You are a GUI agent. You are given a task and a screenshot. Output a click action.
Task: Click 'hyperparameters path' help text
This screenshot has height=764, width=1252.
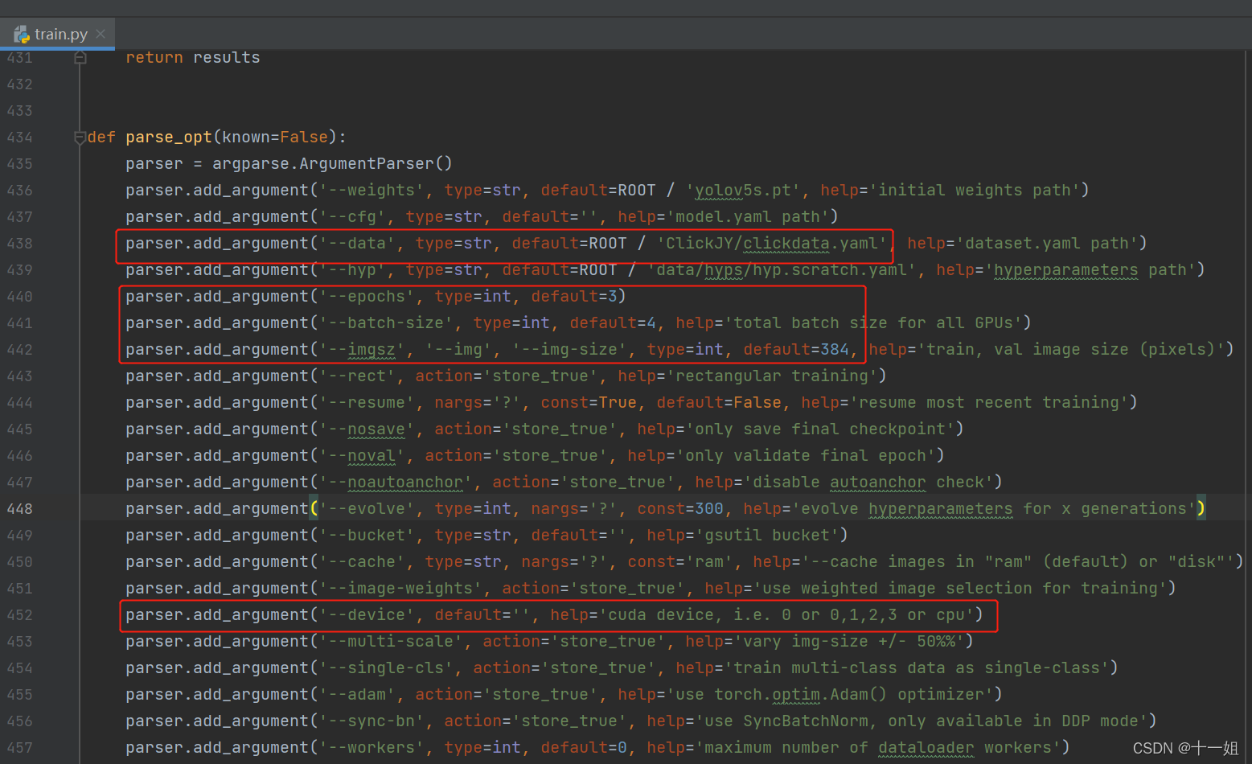[1090, 270]
